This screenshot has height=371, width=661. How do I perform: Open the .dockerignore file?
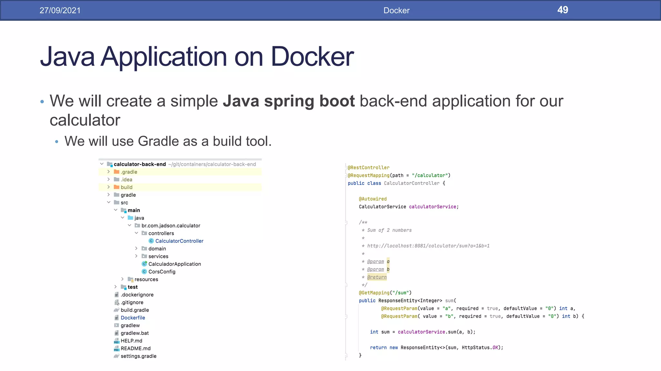pos(137,295)
